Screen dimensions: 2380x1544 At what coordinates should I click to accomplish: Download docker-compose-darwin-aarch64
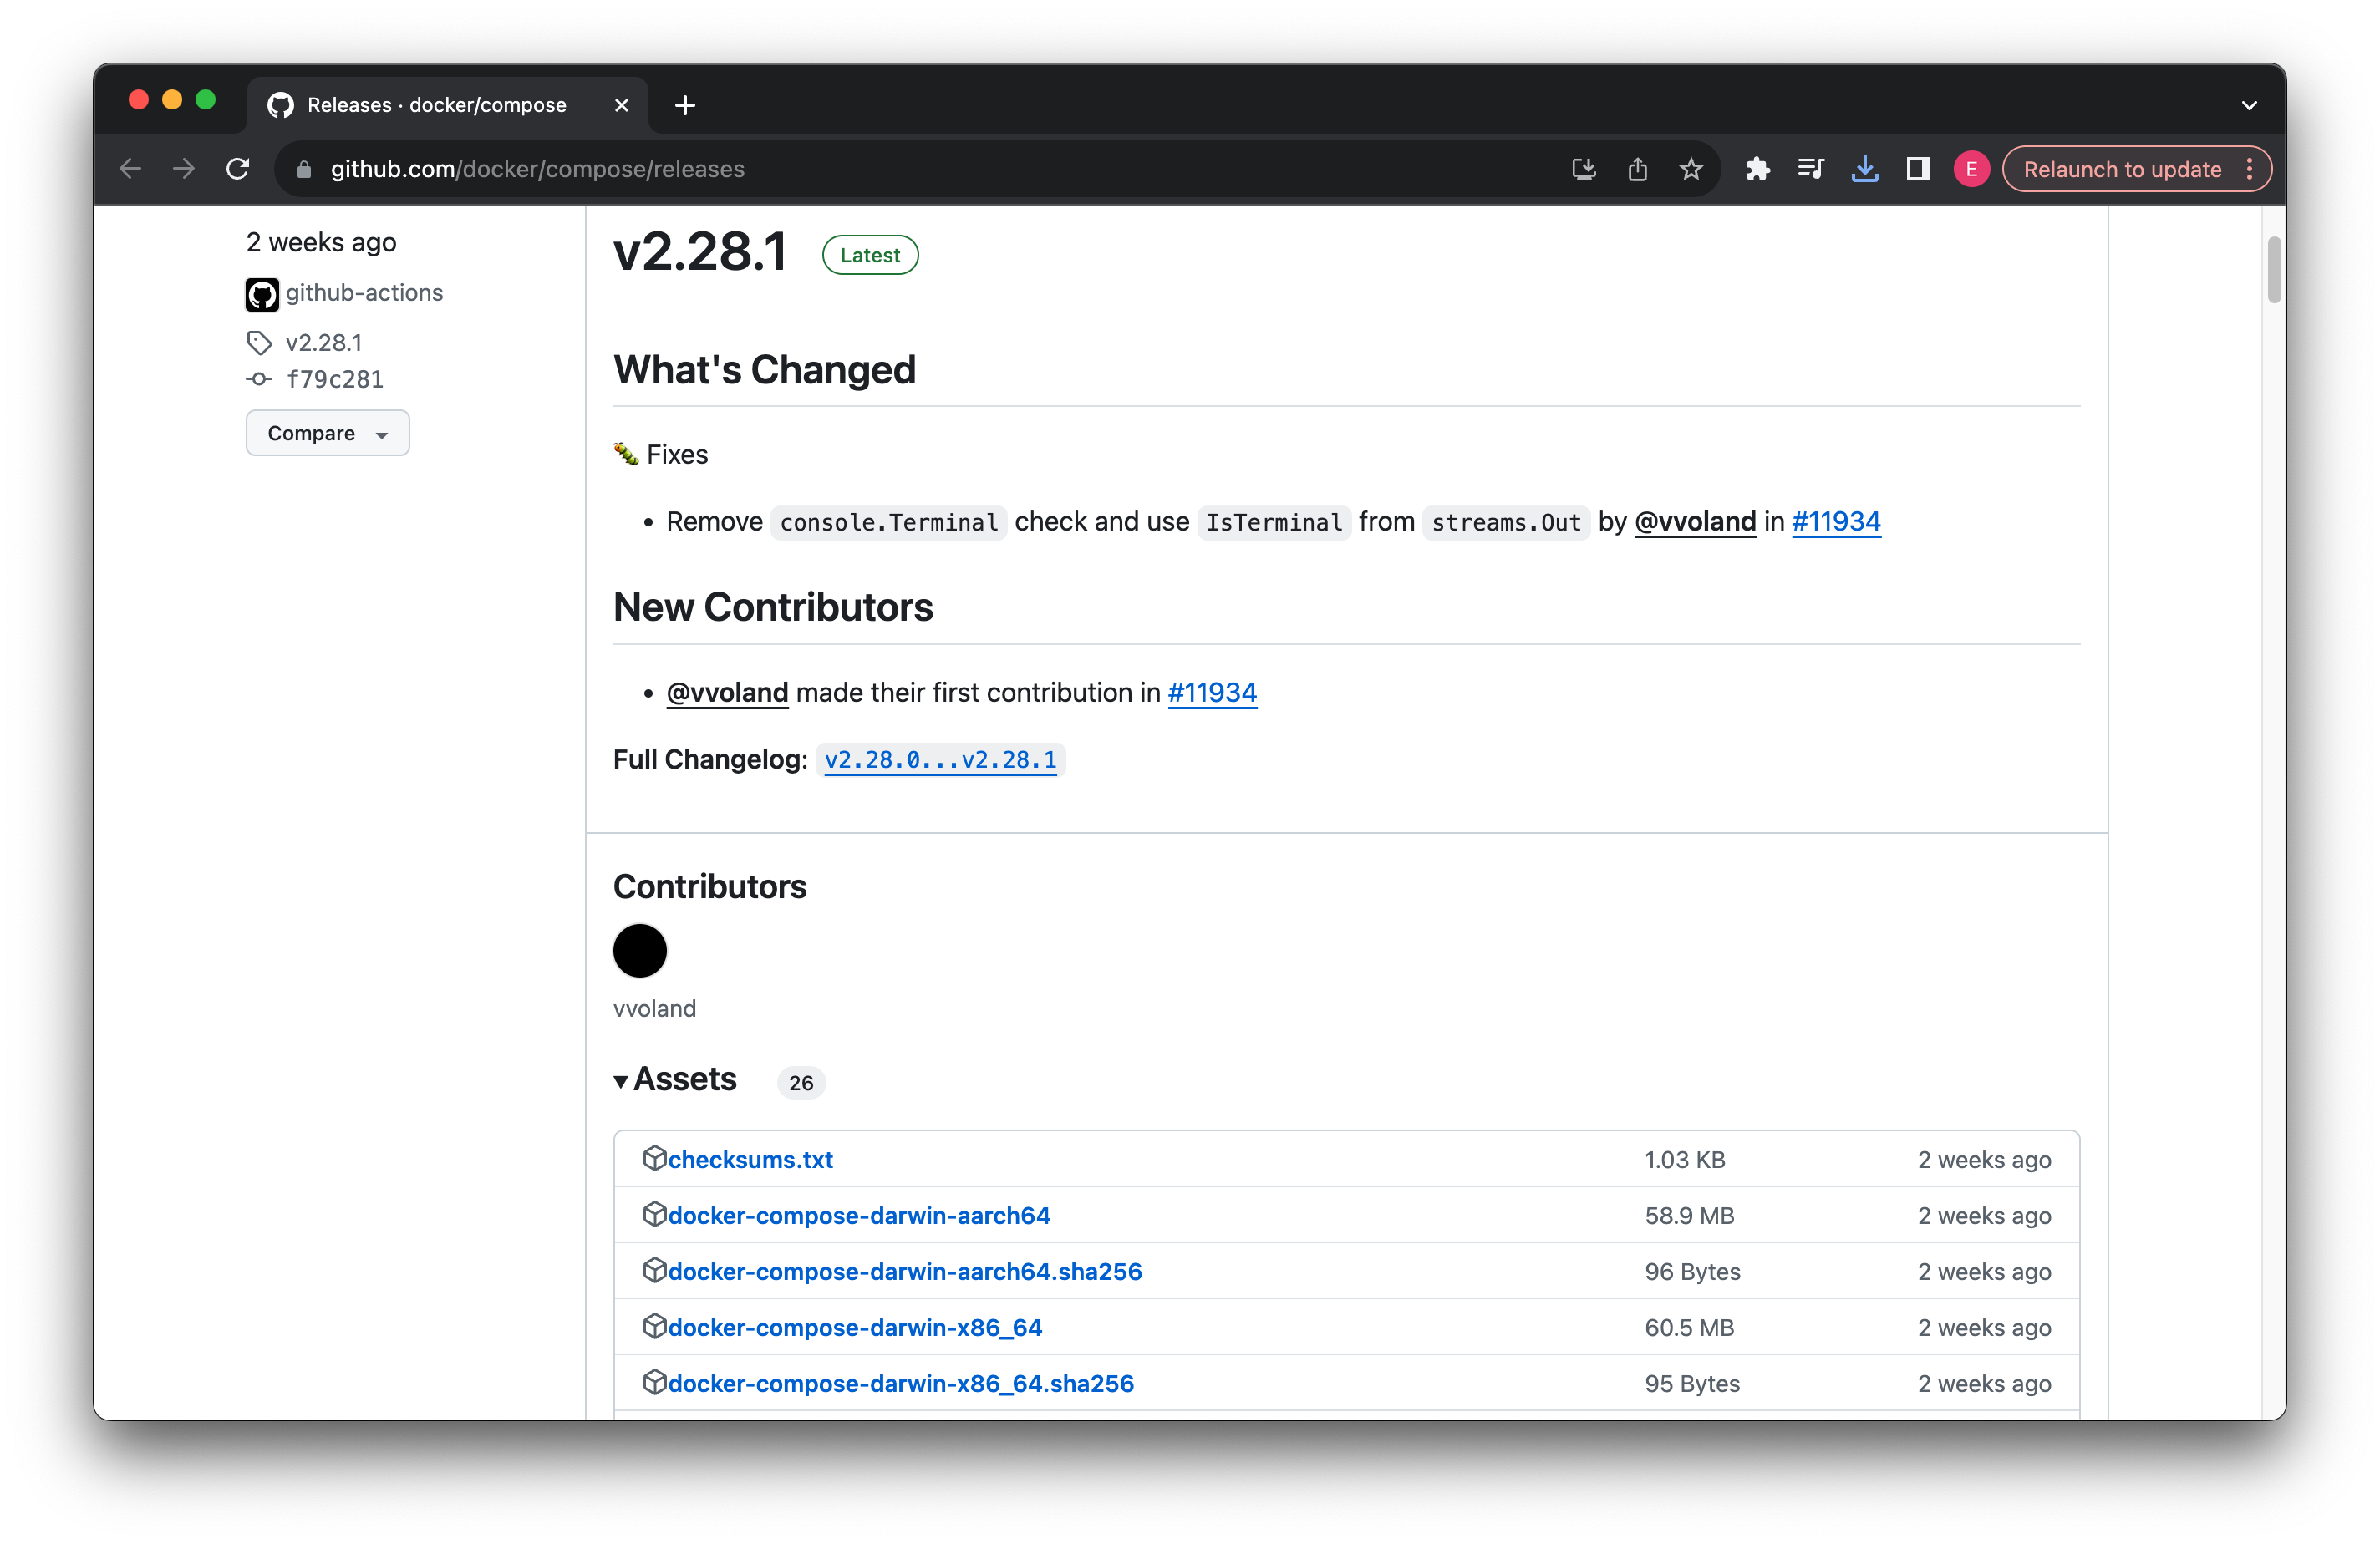point(859,1215)
